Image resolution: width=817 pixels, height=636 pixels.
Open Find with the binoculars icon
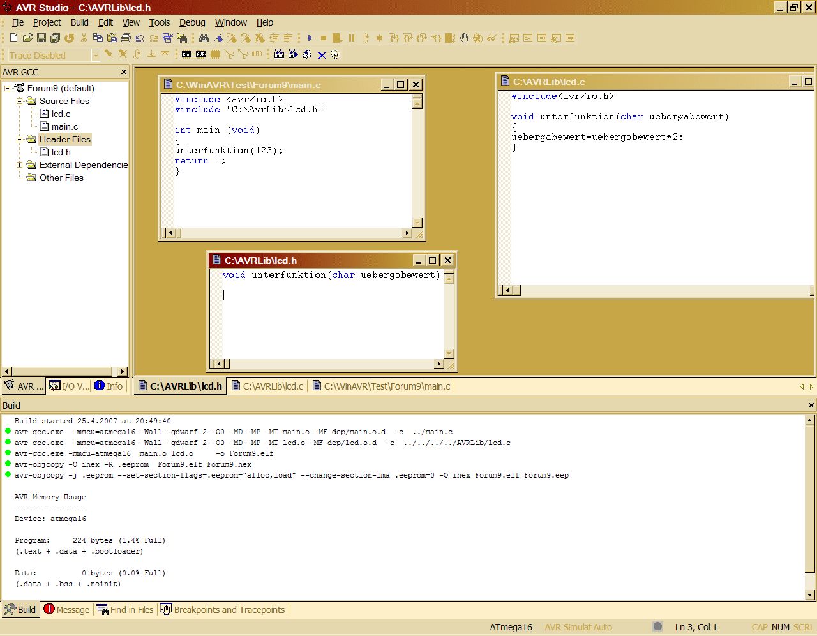click(x=204, y=38)
